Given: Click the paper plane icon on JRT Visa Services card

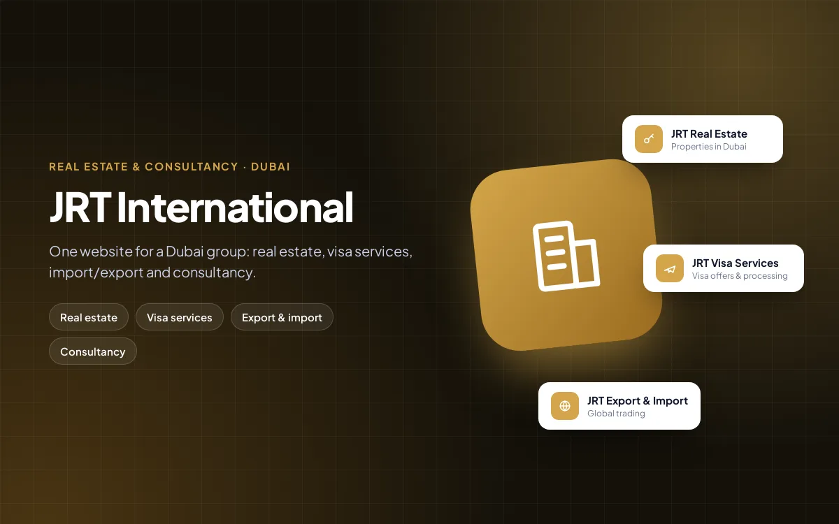Looking at the screenshot, I should (x=670, y=268).
